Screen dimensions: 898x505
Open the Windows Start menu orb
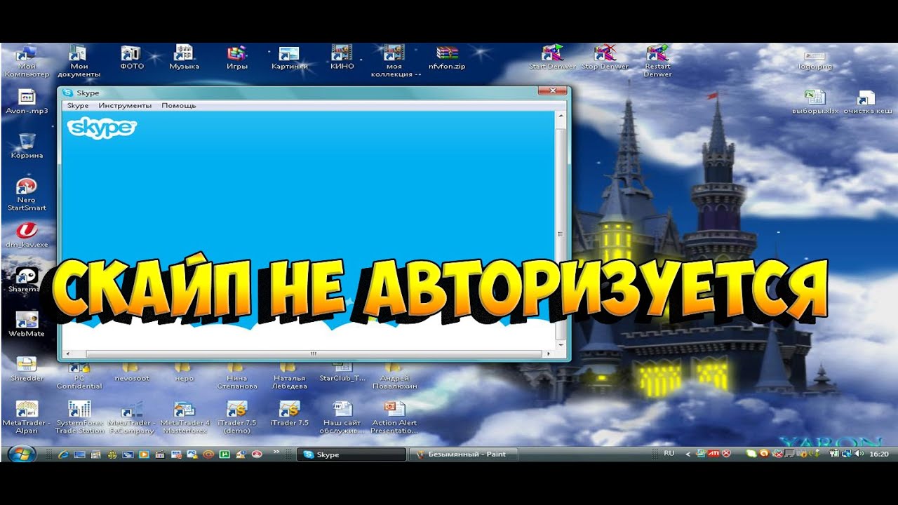22,454
